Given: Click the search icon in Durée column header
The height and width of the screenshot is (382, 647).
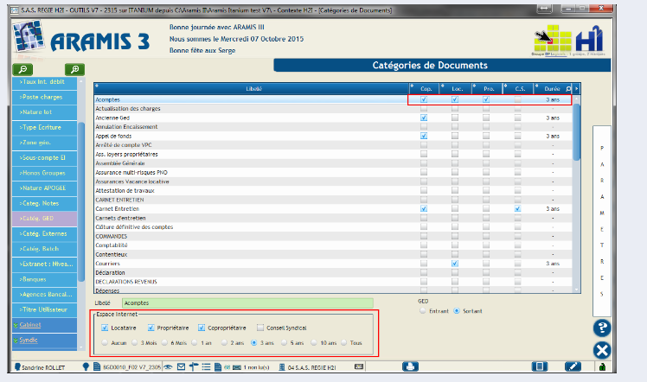Looking at the screenshot, I should pyautogui.click(x=568, y=89).
